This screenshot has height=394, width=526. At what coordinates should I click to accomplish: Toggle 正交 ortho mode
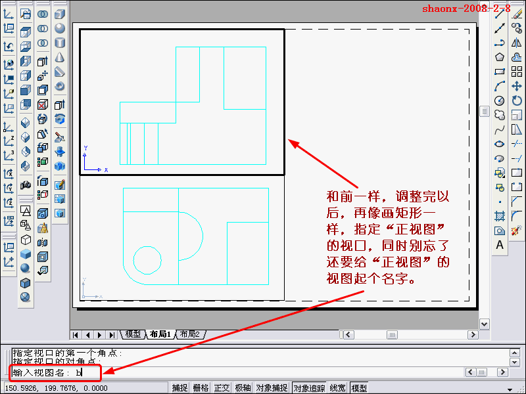click(x=222, y=388)
